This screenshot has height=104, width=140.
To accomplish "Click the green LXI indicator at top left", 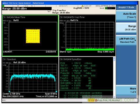I will tap(3, 6).
